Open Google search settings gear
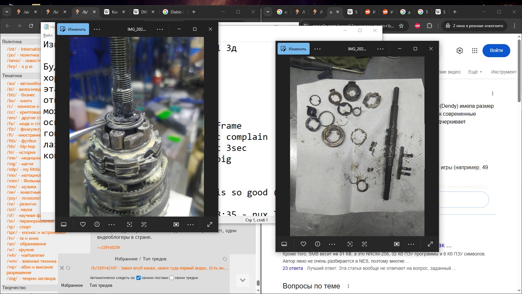Image resolution: width=522 pixels, height=294 pixels. point(460,51)
